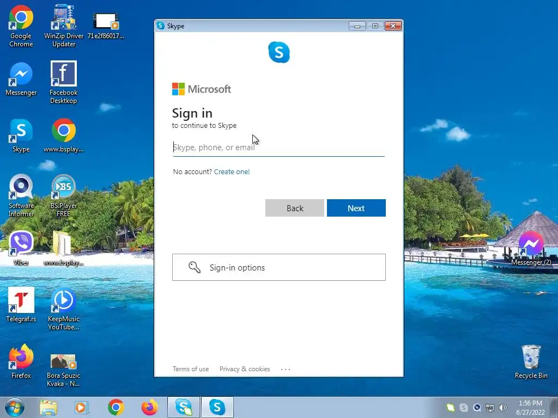Click the first Skype taskbar button
The width and height of the screenshot is (558, 418).
click(183, 407)
